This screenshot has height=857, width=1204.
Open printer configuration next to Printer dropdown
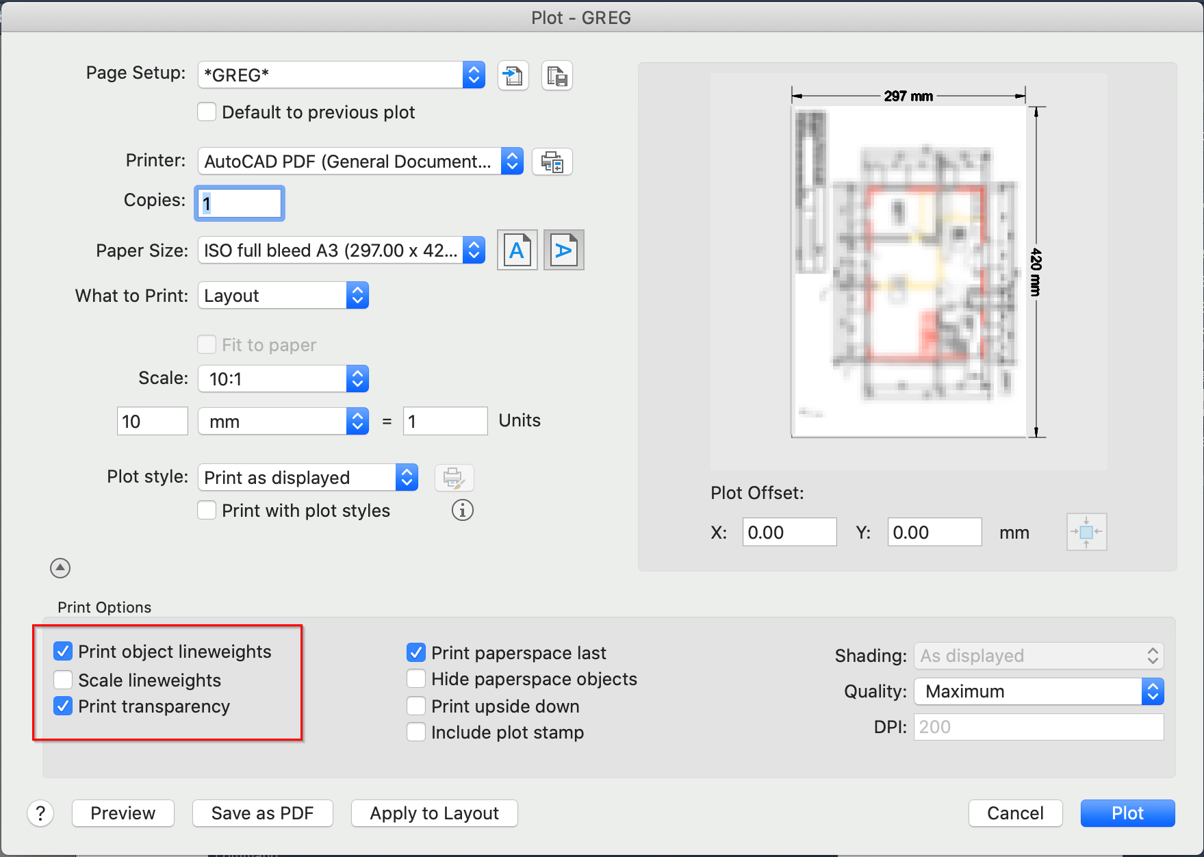point(552,162)
